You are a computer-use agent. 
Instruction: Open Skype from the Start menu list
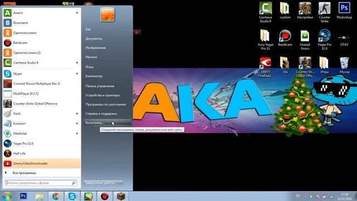point(42,74)
